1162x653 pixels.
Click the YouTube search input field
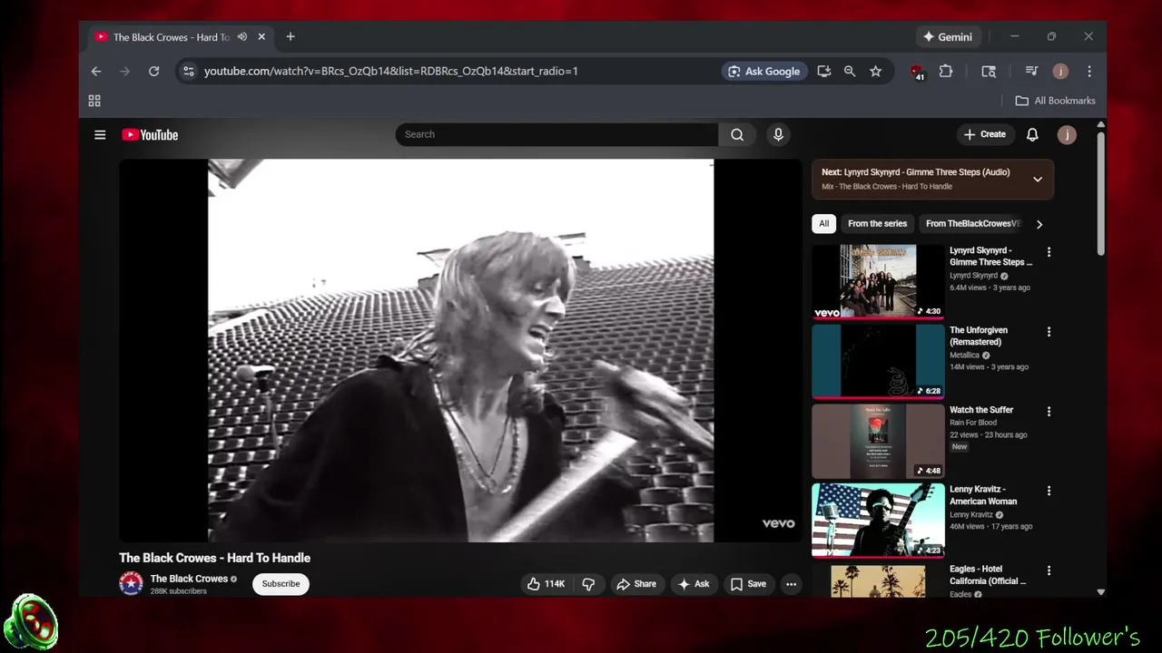(556, 134)
